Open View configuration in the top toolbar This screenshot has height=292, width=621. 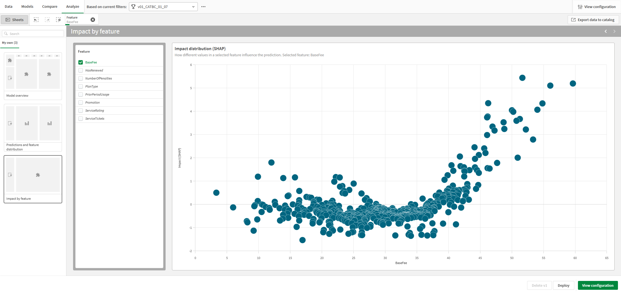(x=596, y=6)
